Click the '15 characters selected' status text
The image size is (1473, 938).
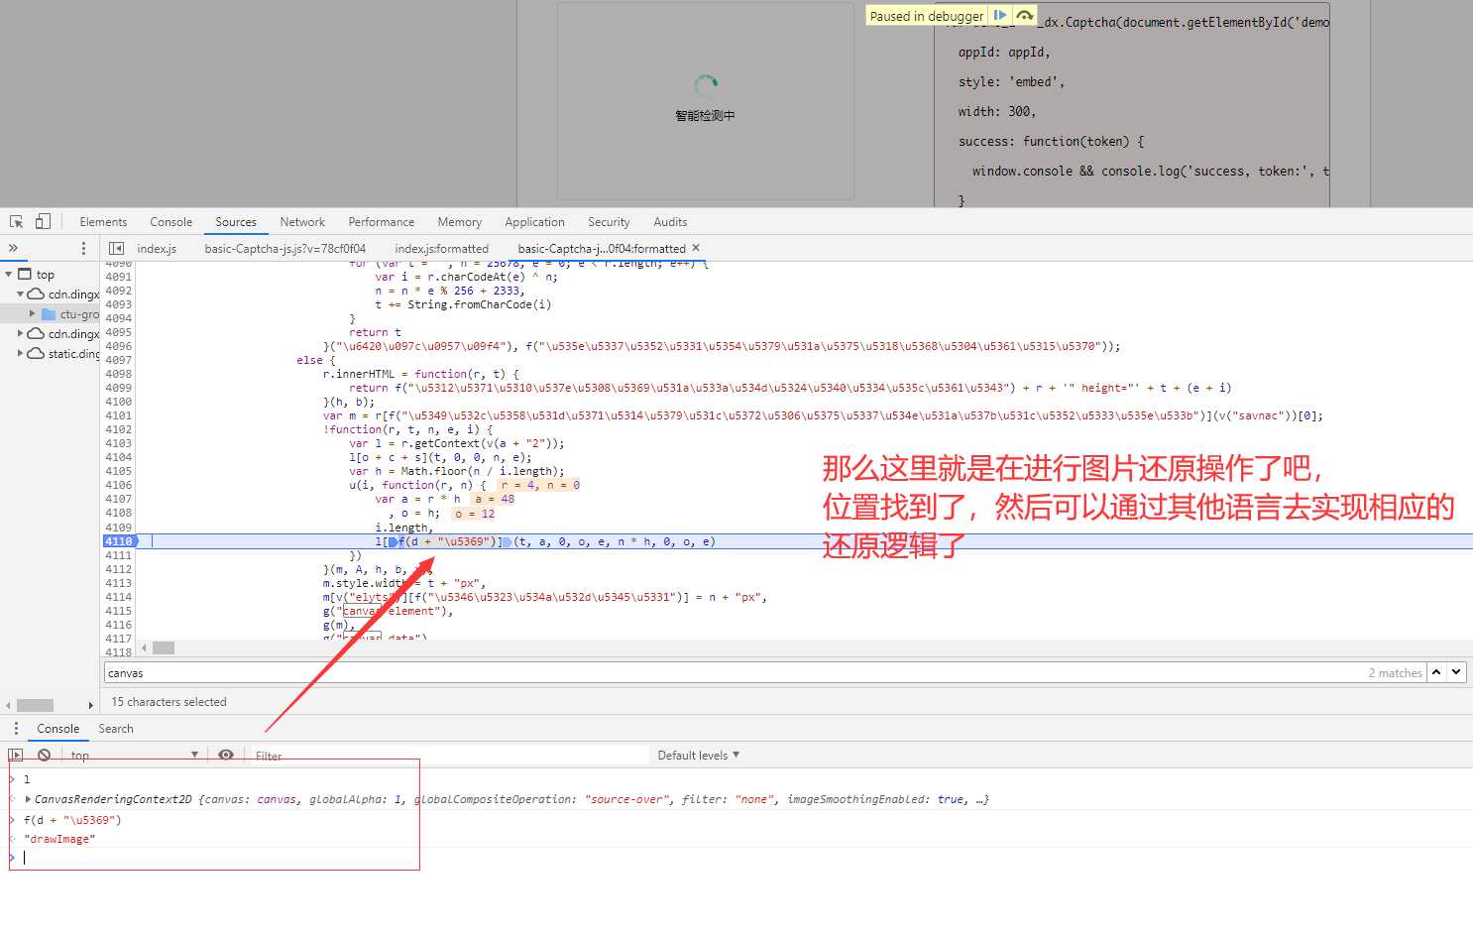pos(169,702)
